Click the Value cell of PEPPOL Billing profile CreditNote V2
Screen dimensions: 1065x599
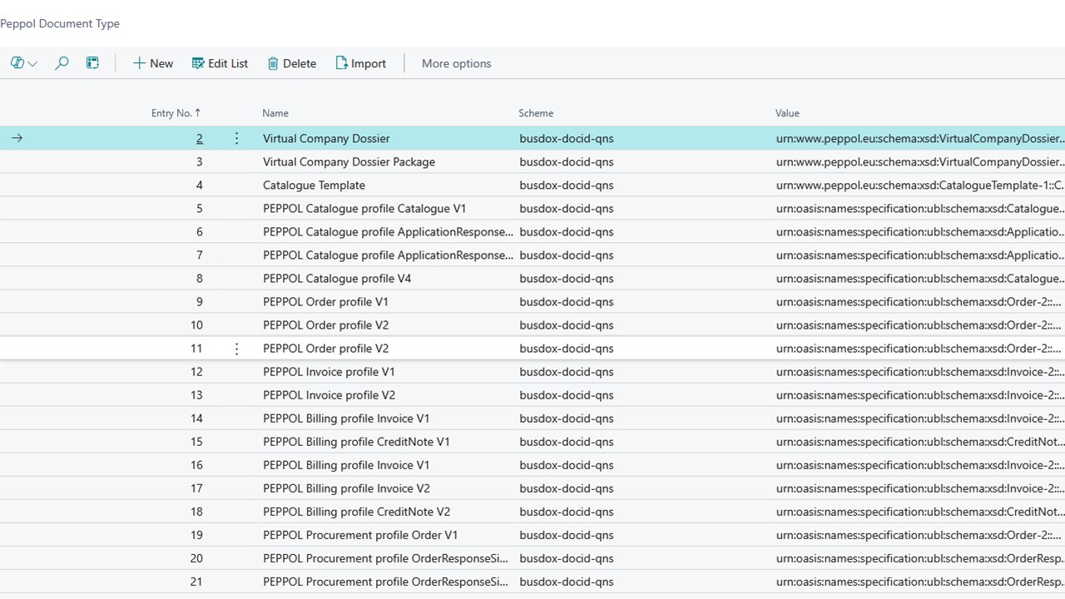919,512
